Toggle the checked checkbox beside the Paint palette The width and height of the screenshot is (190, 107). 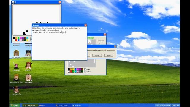point(31,38)
